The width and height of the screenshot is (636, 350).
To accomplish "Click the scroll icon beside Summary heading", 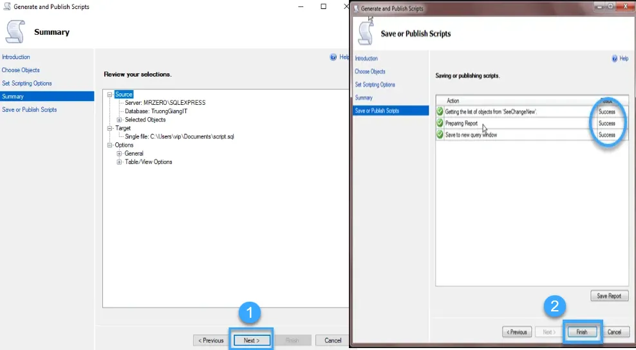I will 15,32.
